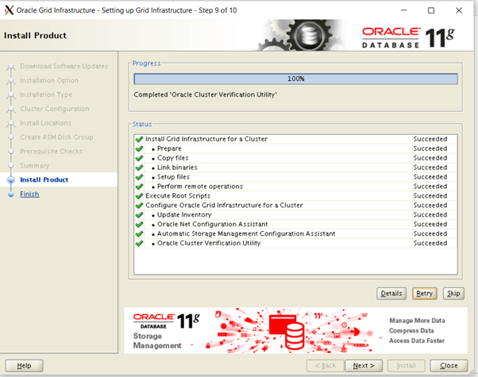Click the green checkmark for Execute Root Scripts
This screenshot has width=478, height=377.
click(x=140, y=196)
